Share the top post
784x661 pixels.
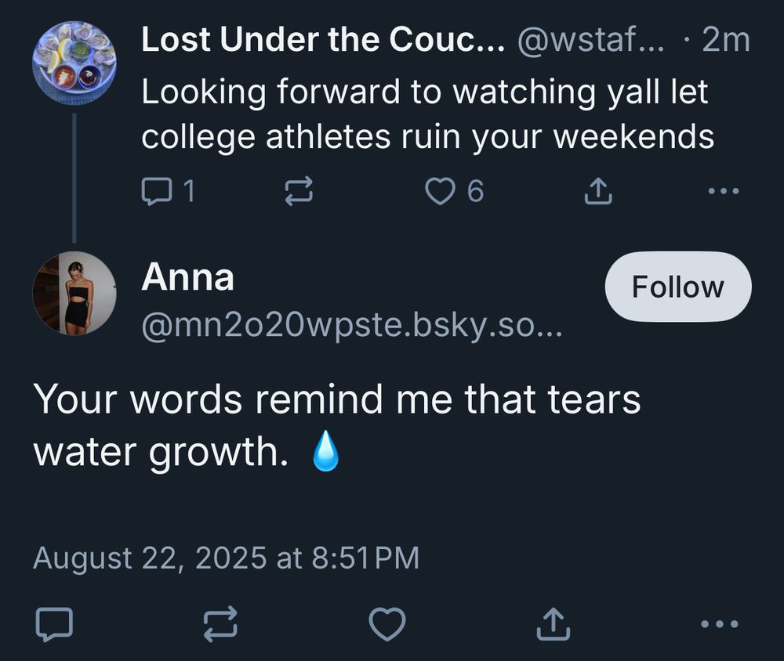tap(597, 190)
